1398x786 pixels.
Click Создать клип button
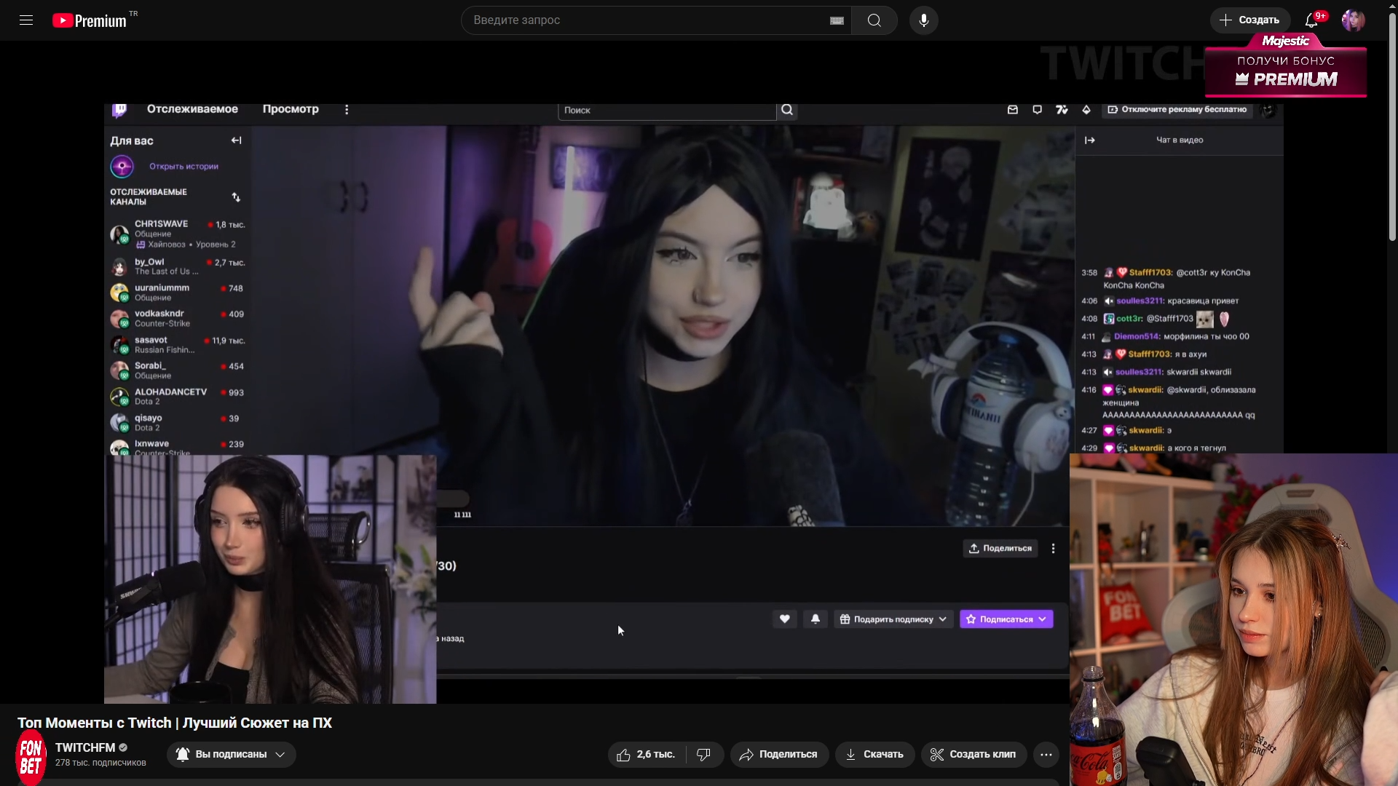(x=974, y=755)
